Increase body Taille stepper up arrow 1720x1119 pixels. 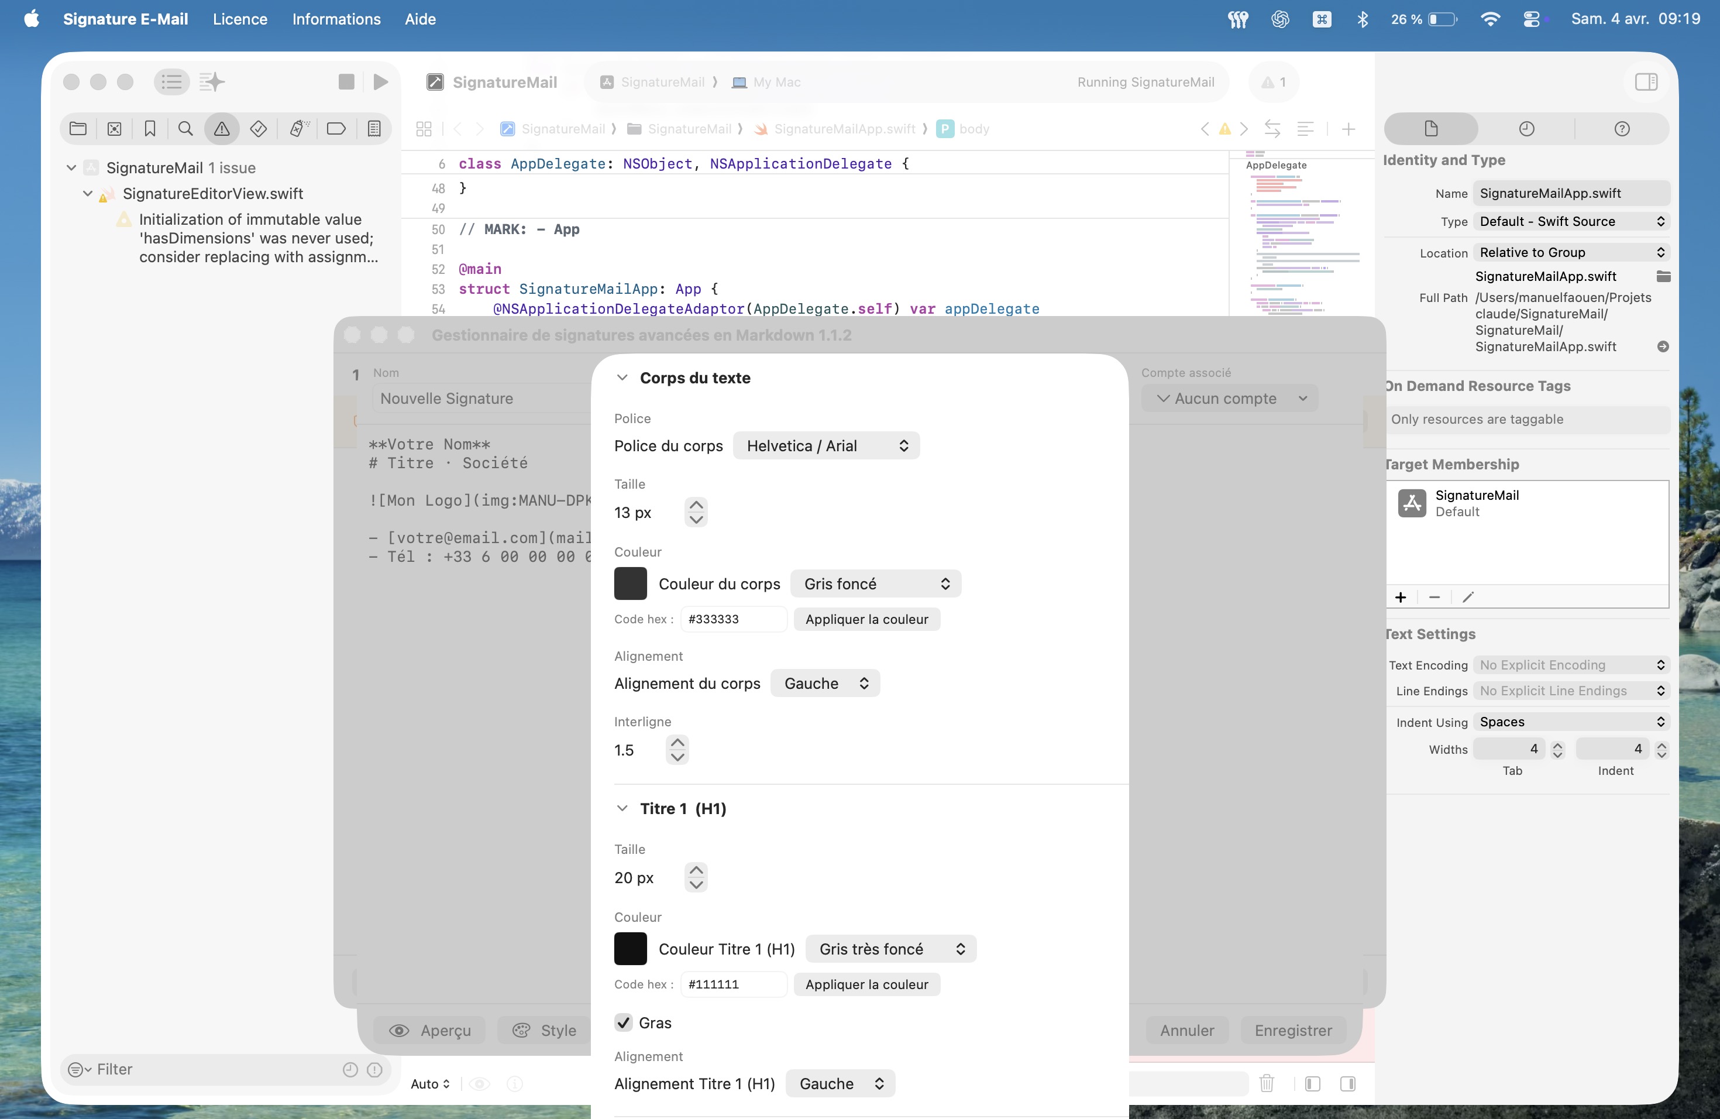click(x=696, y=505)
